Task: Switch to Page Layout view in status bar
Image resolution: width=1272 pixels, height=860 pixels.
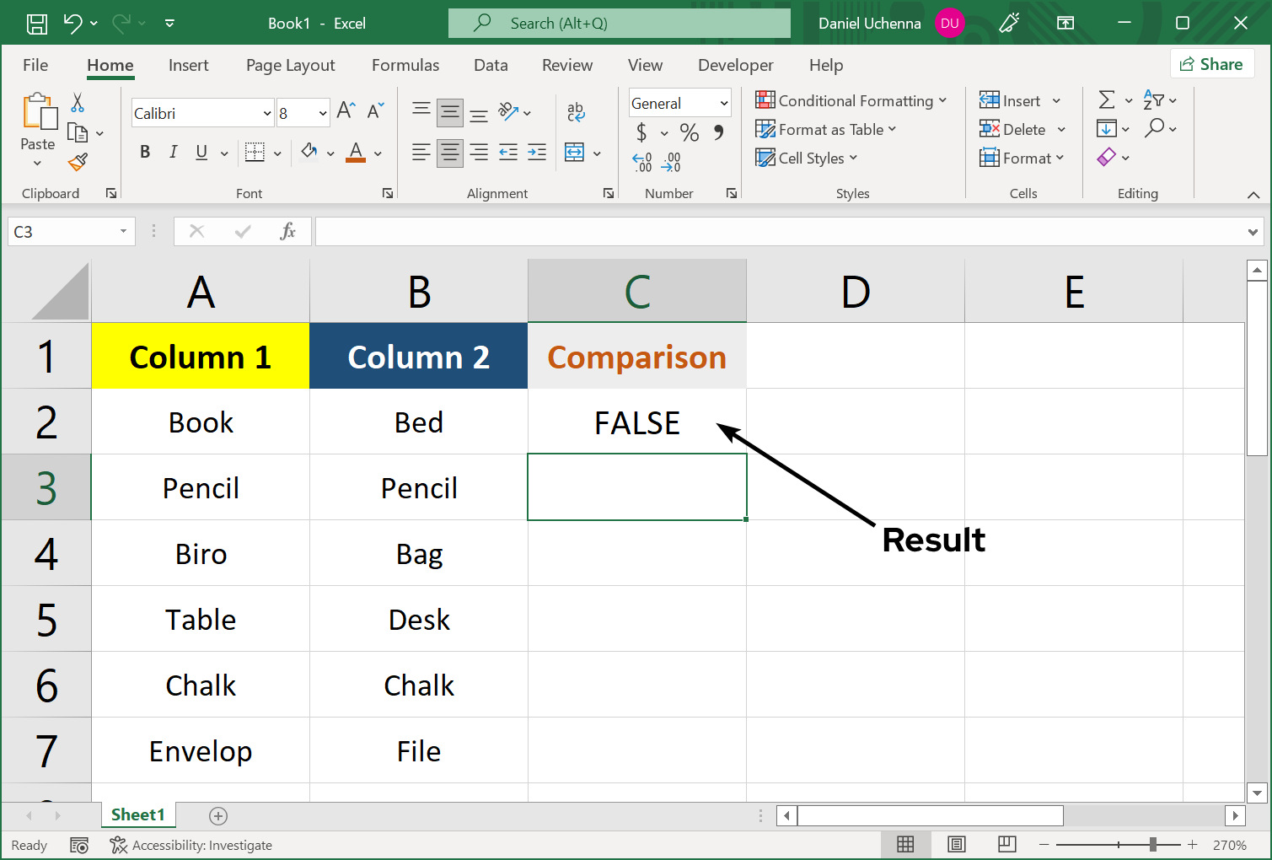Action: click(957, 845)
